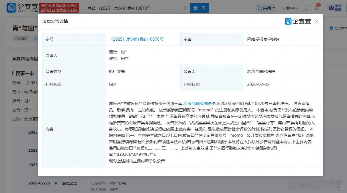Click the mobile phone app icon
Screen dimensions: 347x193
tap(306, 8)
